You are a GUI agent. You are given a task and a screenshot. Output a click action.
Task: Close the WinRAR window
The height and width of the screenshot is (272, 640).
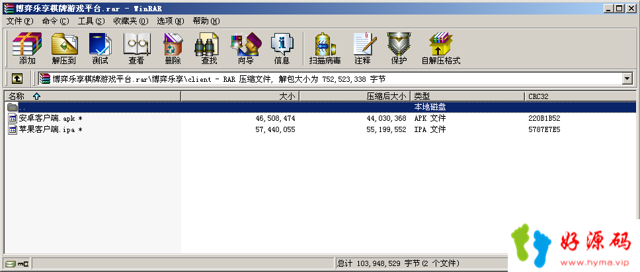point(631,8)
